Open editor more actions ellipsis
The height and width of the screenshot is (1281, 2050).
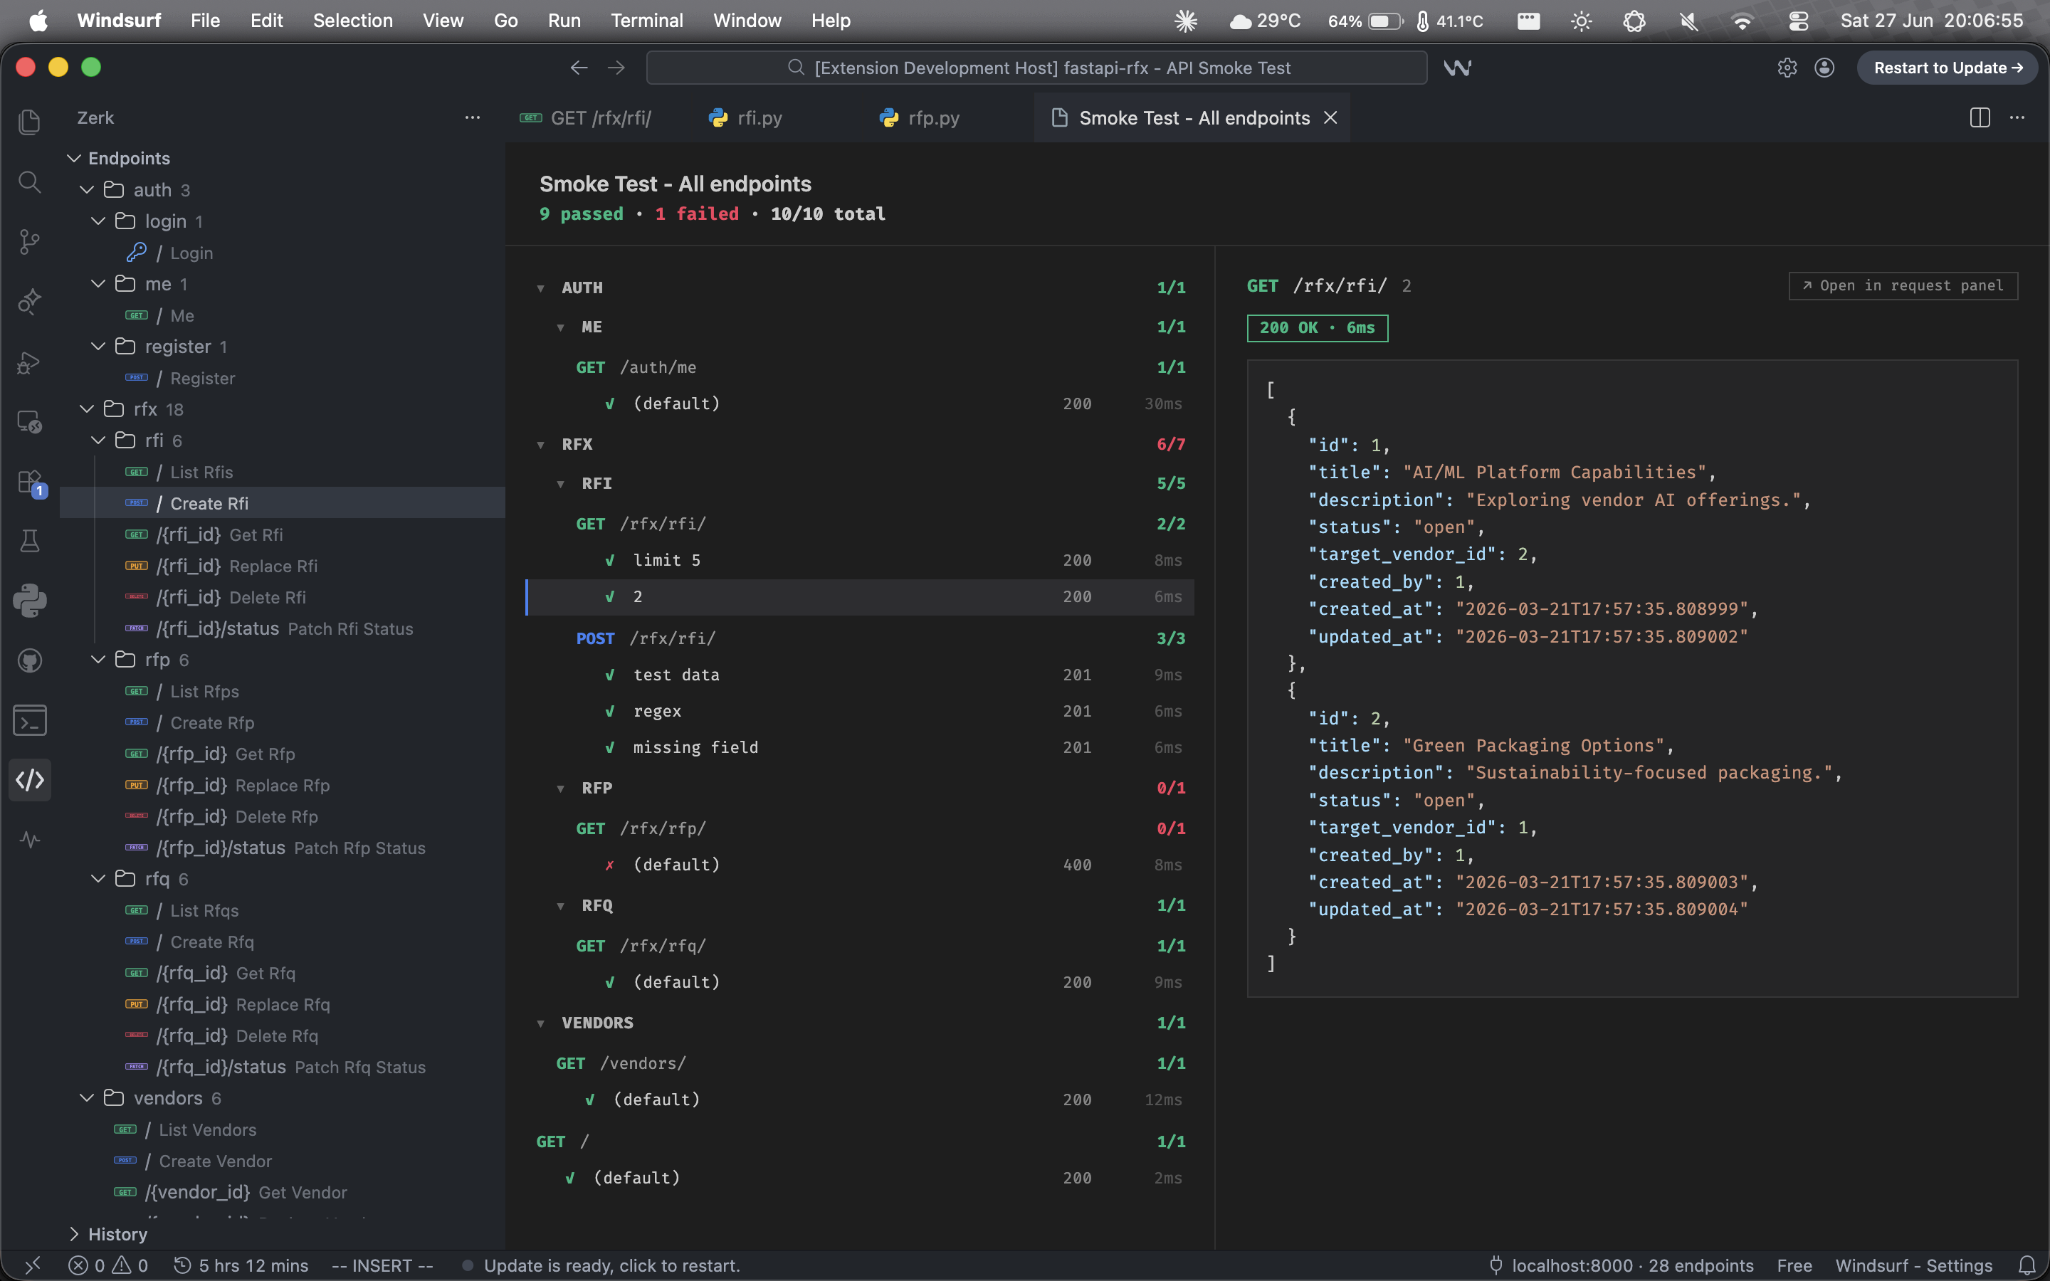pos(2017,117)
